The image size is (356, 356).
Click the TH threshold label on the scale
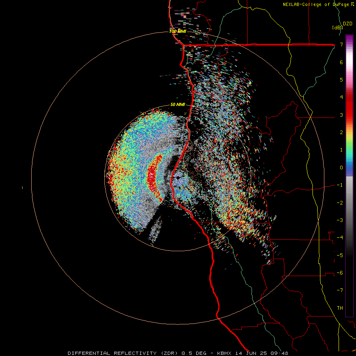click(x=340, y=308)
